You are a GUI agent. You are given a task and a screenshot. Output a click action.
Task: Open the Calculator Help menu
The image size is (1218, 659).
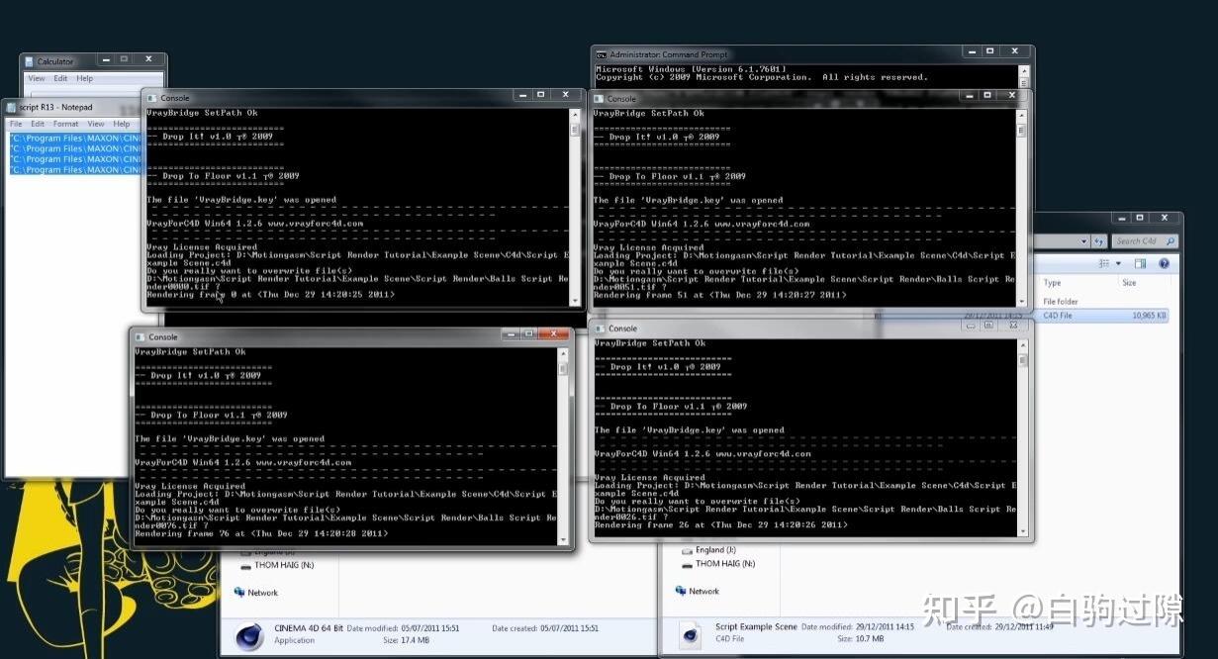[x=85, y=78]
